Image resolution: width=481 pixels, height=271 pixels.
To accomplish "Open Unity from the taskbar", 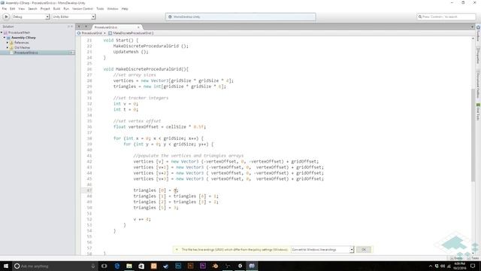I will (240, 266).
